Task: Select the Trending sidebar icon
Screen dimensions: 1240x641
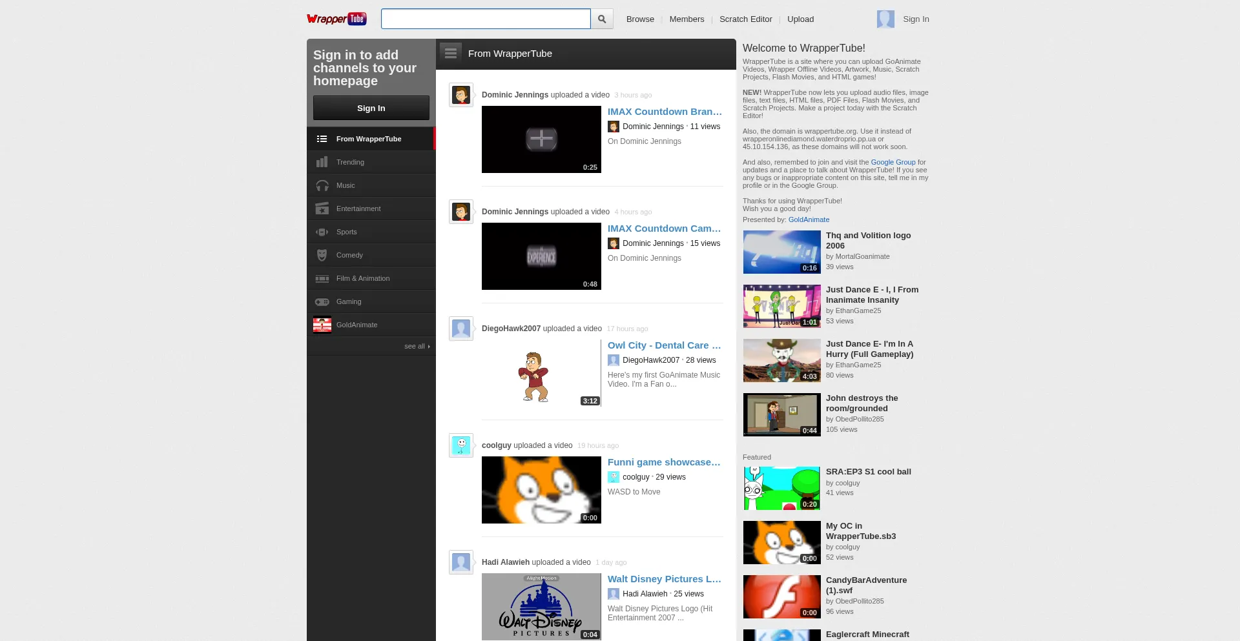Action: [322, 162]
